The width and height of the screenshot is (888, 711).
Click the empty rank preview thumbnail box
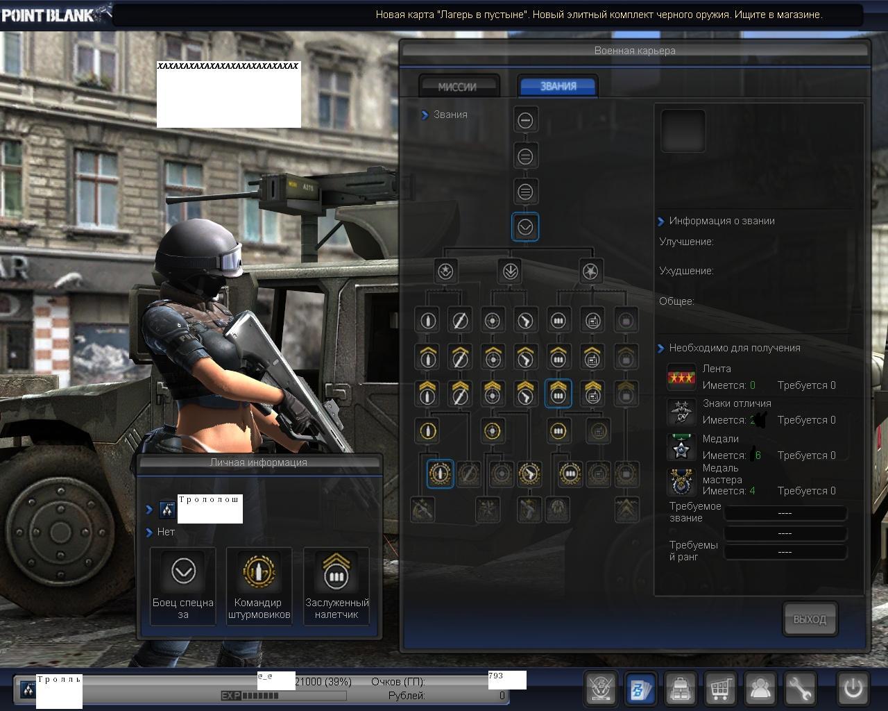coord(683,131)
